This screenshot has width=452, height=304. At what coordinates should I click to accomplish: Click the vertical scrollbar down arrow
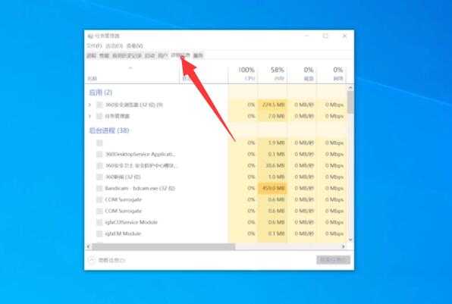350,240
